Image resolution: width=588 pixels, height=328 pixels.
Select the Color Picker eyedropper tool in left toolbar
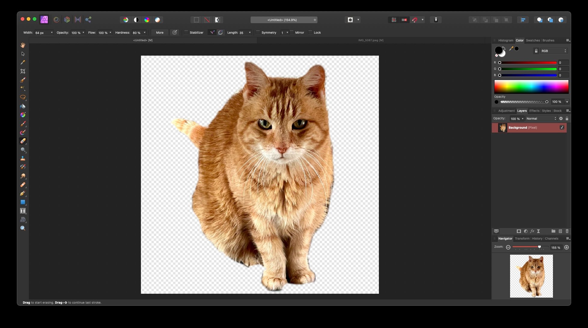point(23,63)
